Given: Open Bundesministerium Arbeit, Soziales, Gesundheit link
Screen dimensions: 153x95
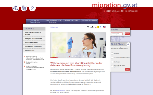Looking at the screenshot, I should 35,58.
